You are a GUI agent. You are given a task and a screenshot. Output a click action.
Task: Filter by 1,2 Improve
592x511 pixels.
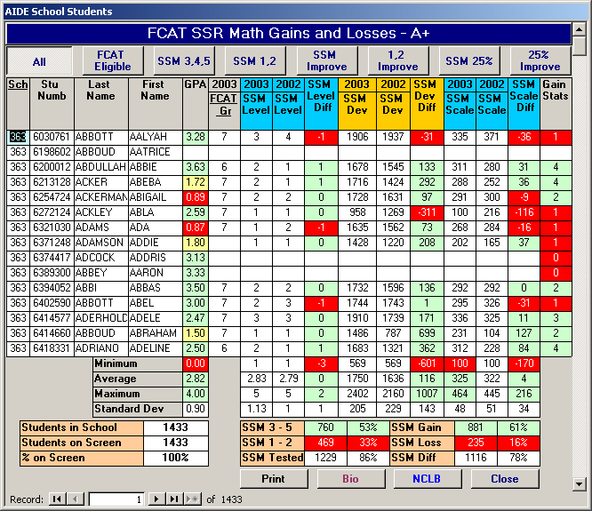pyautogui.click(x=398, y=61)
